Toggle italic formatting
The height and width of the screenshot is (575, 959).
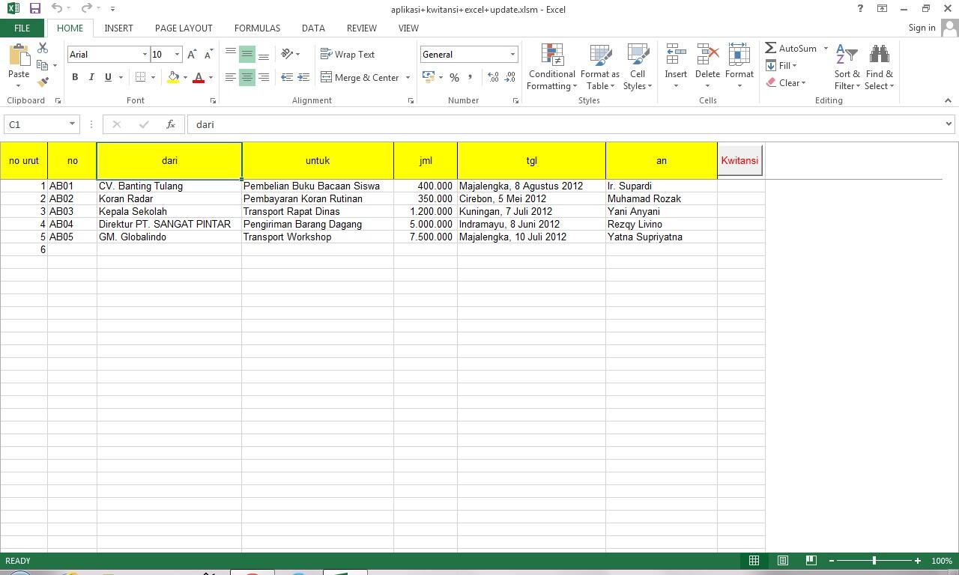91,77
